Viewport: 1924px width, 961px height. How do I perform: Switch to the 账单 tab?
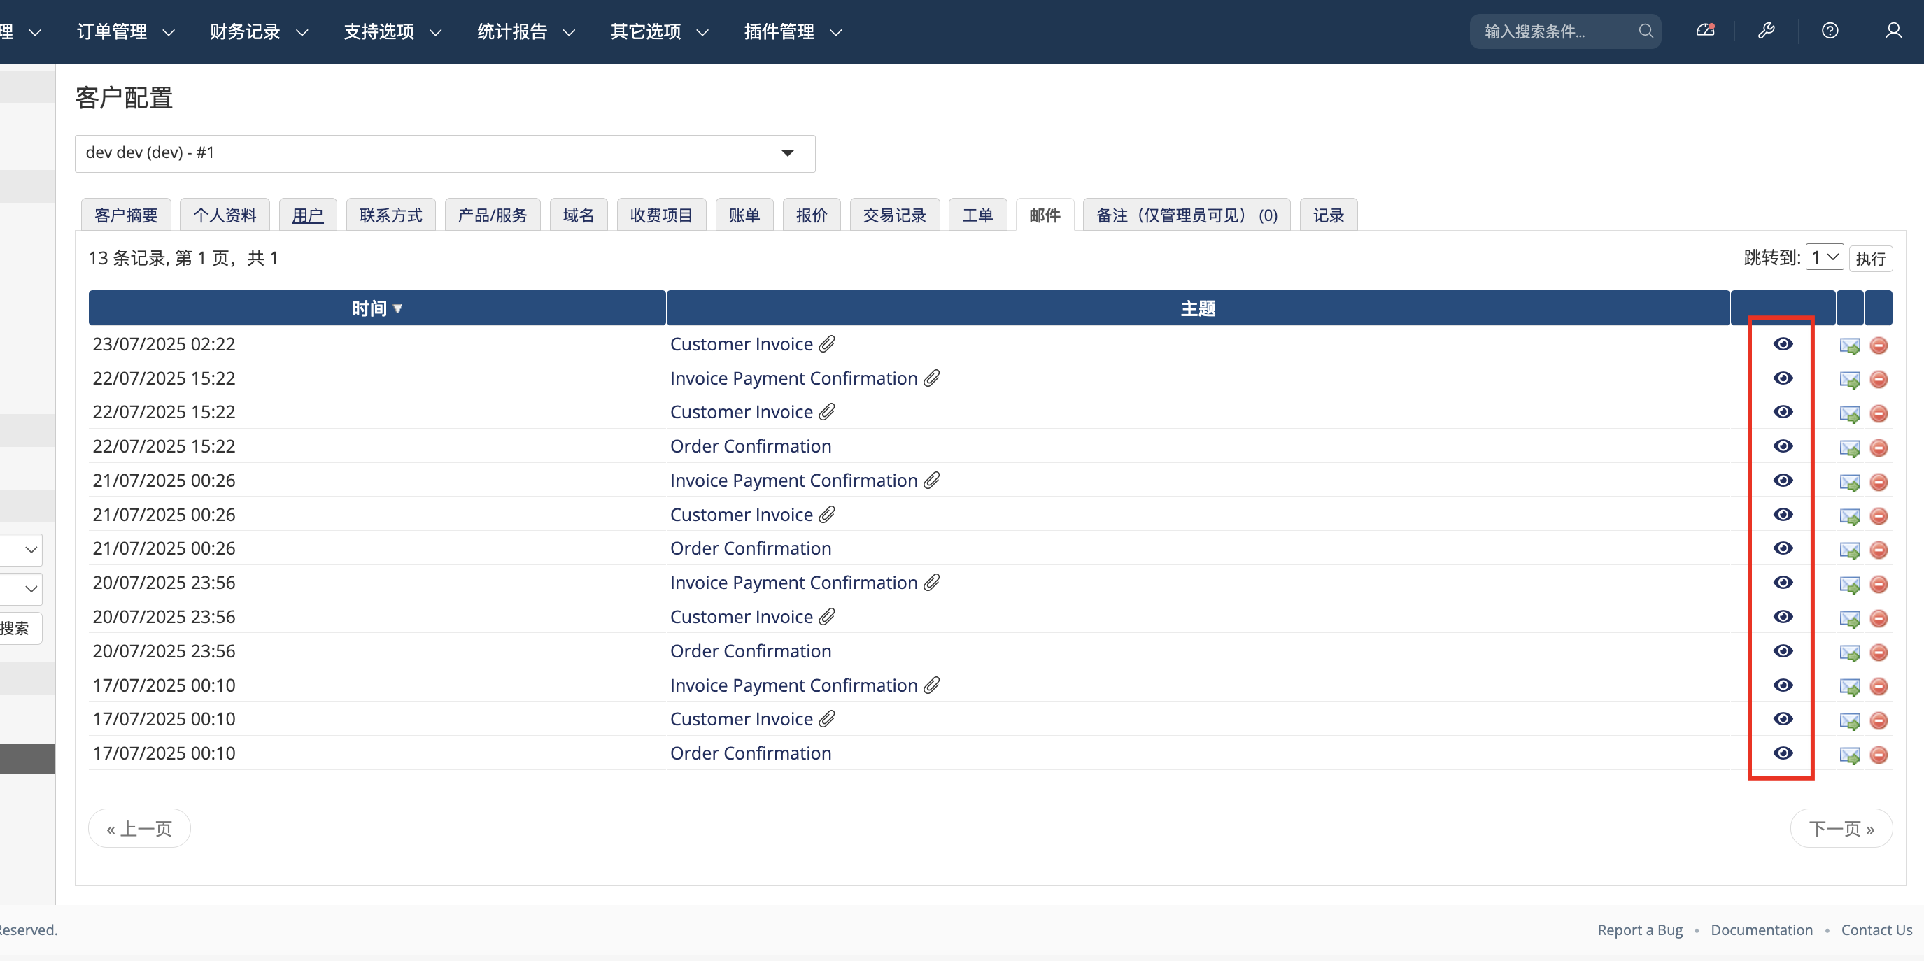[744, 215]
